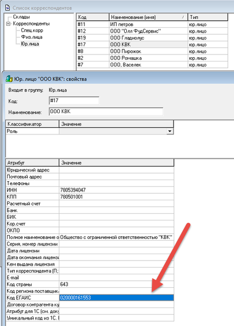
Task: Select the ООО Гладиолус row
Action: (152, 38)
